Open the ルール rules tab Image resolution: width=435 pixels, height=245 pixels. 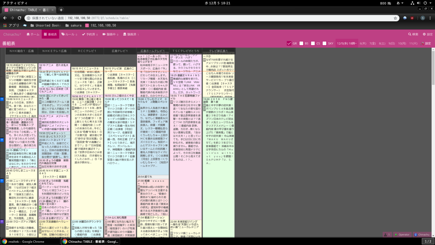pyautogui.click(x=69, y=34)
